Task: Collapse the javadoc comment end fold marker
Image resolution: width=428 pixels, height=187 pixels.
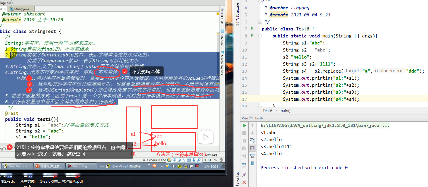Action: (x=260, y=22)
